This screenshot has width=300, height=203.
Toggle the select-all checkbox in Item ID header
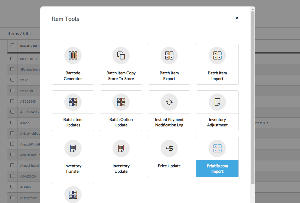(12, 45)
